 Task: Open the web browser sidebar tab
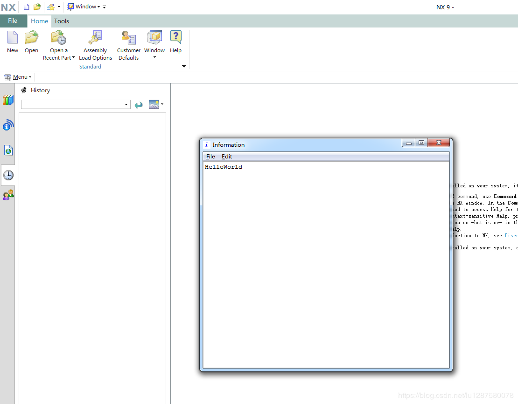tap(8, 151)
